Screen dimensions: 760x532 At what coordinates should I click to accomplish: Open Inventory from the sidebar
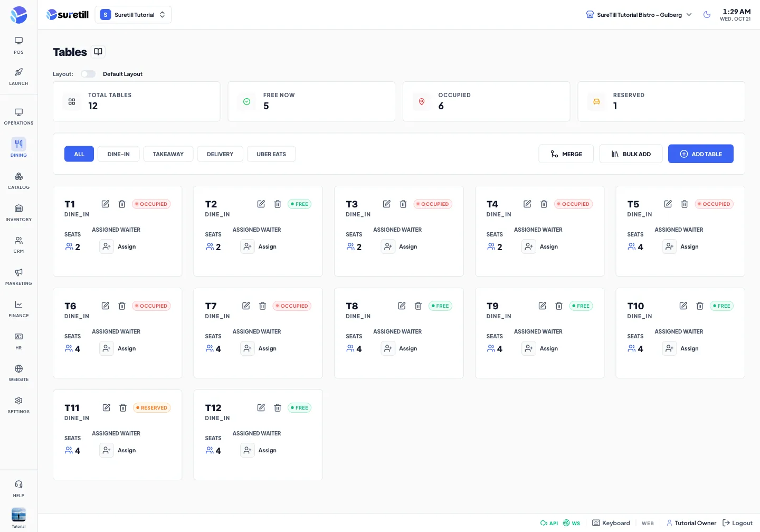coord(18,213)
